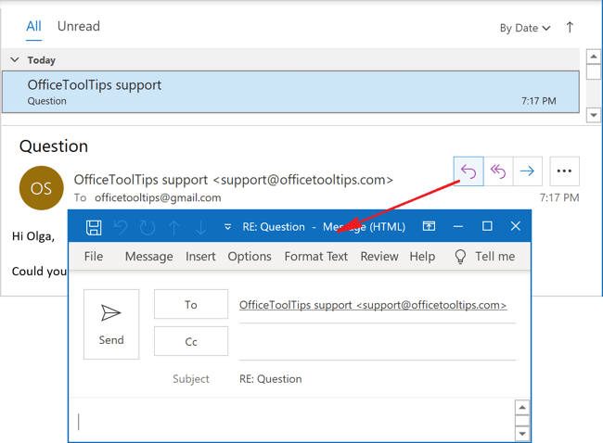This screenshot has height=443, width=603.
Task: Click message body scroll down arrow
Action: 522,434
